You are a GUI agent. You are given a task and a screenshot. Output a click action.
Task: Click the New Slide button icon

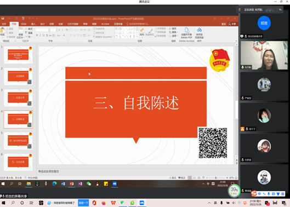pyautogui.click(x=20, y=30)
